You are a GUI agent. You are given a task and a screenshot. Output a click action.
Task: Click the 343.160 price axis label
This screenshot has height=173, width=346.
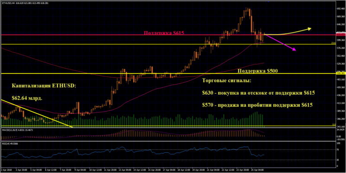340,127
